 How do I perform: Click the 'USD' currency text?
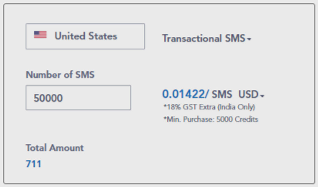(x=248, y=94)
